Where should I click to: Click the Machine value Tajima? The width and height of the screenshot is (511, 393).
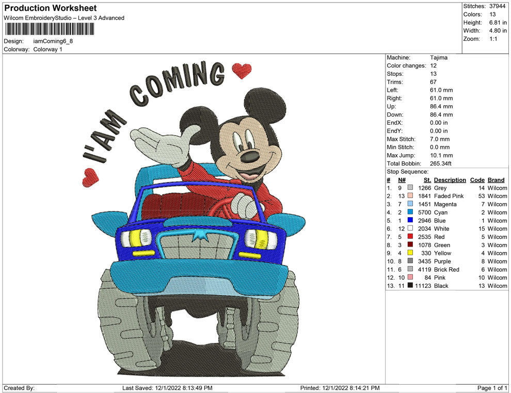coord(439,58)
